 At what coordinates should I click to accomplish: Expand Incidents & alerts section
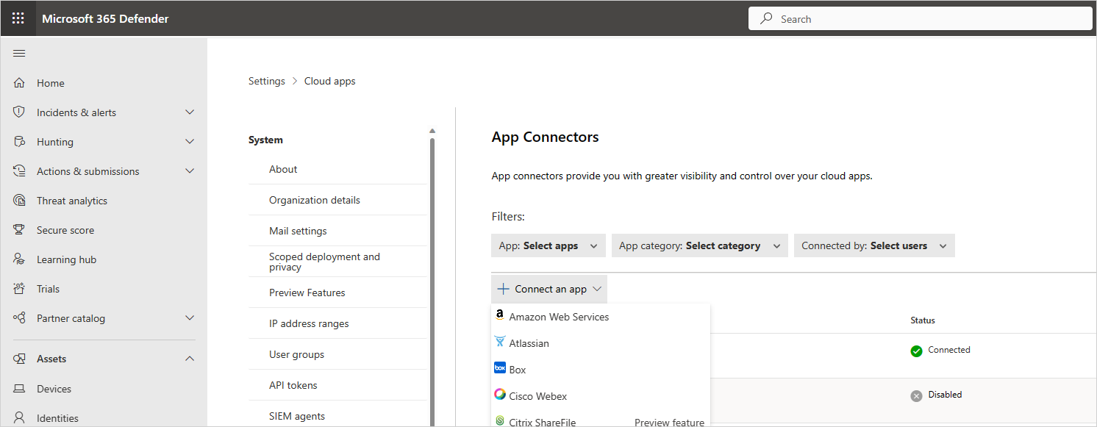pyautogui.click(x=190, y=112)
